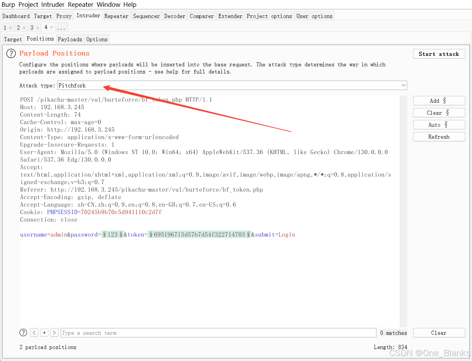Open the Project options tab
472x361 pixels.
point(269,16)
